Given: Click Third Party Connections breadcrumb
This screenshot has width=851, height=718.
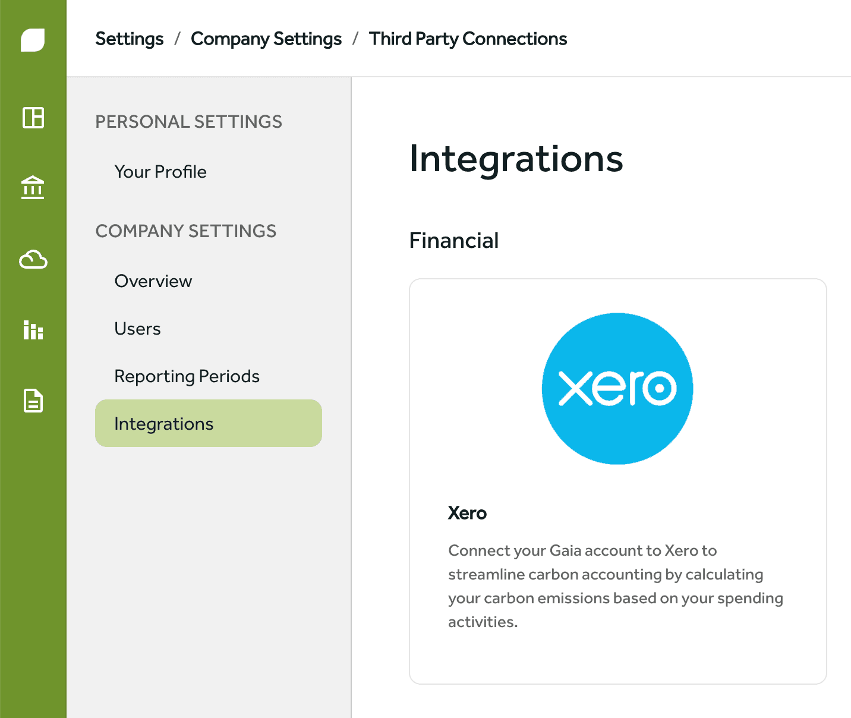Looking at the screenshot, I should click(468, 39).
